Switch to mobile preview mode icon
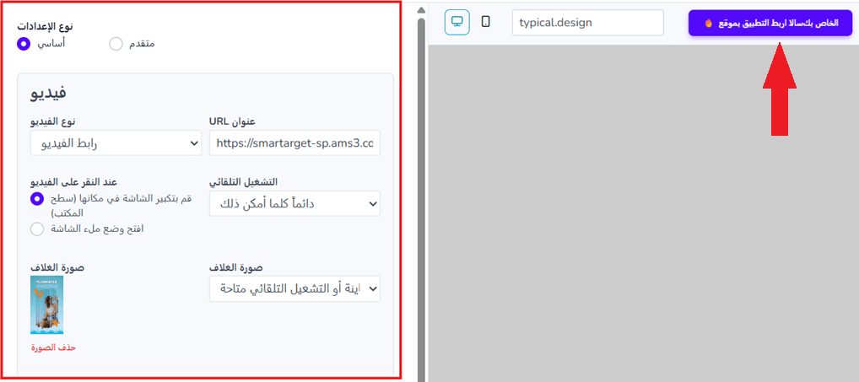The height and width of the screenshot is (382, 859). click(485, 22)
